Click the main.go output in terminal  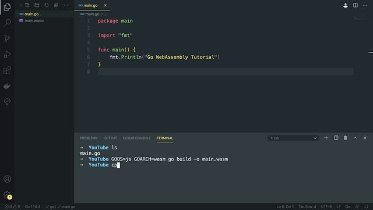tap(90, 153)
